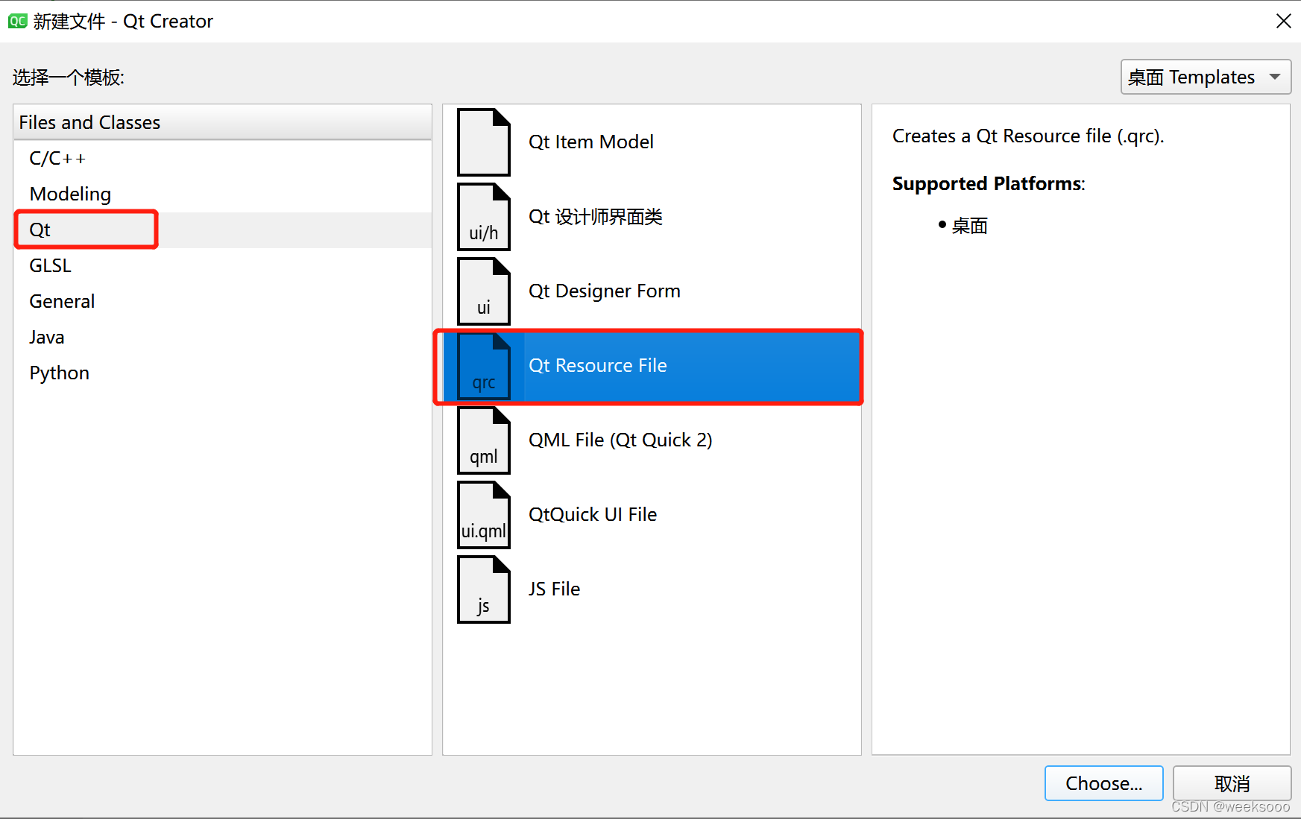Screen dimensions: 1301x819
Task: Open the 桌面 Templates dropdown
Action: tap(1206, 77)
